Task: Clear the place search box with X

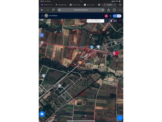Action: [x=106, y=21]
